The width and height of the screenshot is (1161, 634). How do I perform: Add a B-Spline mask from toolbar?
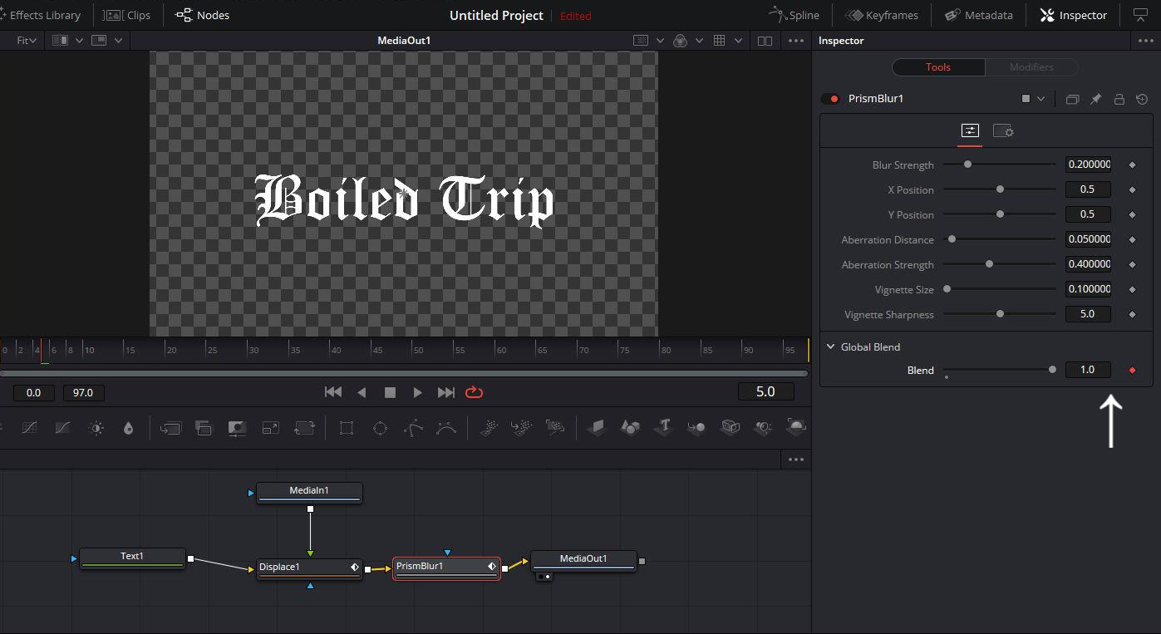point(446,428)
